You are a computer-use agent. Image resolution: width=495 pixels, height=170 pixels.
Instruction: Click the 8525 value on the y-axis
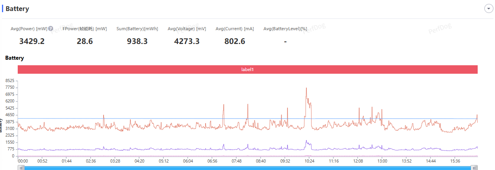pyautogui.click(x=10, y=80)
